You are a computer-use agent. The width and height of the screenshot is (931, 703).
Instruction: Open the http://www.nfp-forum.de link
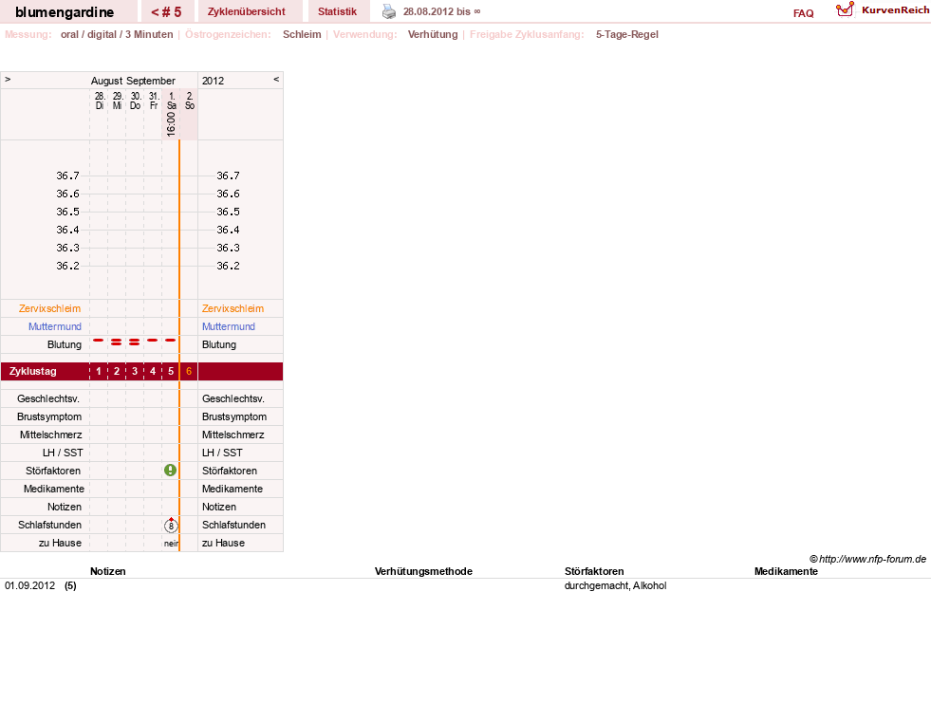872,559
